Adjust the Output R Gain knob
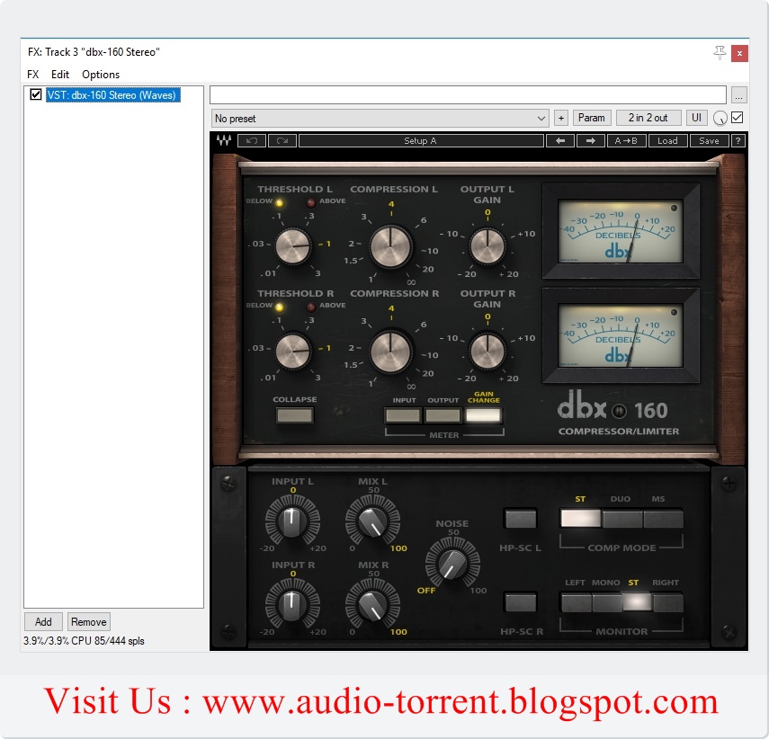This screenshot has width=769, height=739. coord(487,352)
